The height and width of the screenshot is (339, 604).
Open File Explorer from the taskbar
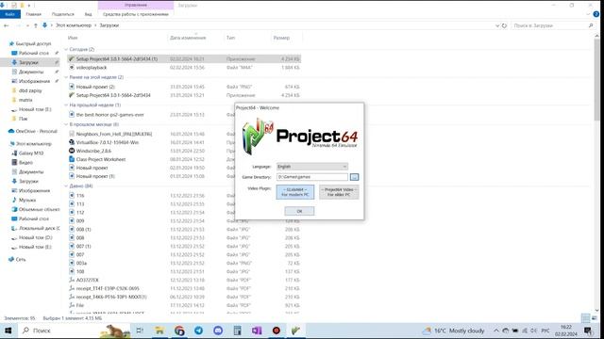click(159, 331)
